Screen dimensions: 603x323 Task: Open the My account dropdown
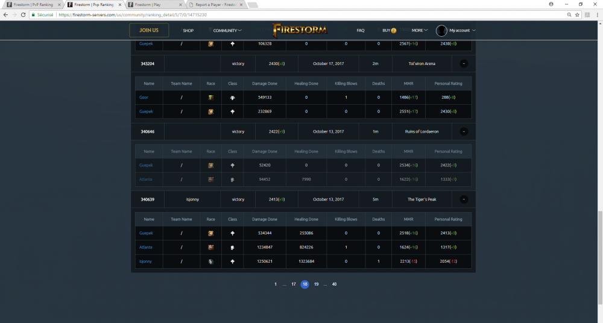click(x=463, y=30)
